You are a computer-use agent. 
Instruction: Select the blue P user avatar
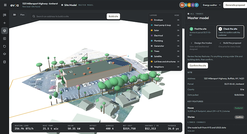197,5
